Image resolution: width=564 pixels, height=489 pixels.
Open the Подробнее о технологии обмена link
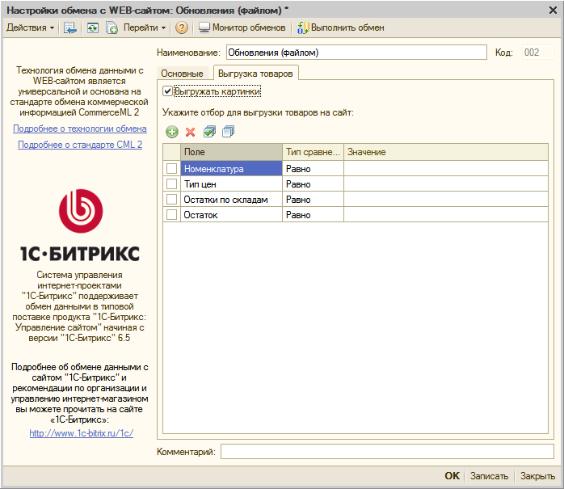tap(80, 129)
